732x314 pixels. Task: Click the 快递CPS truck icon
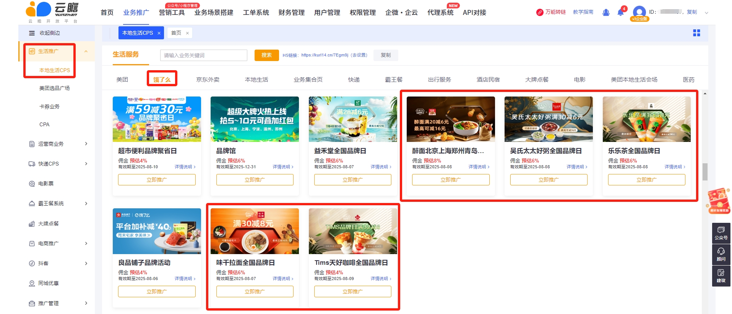32,164
